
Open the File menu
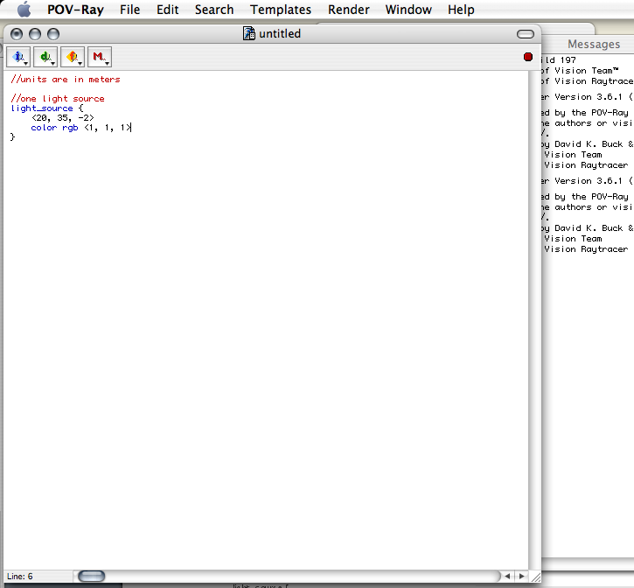point(129,10)
